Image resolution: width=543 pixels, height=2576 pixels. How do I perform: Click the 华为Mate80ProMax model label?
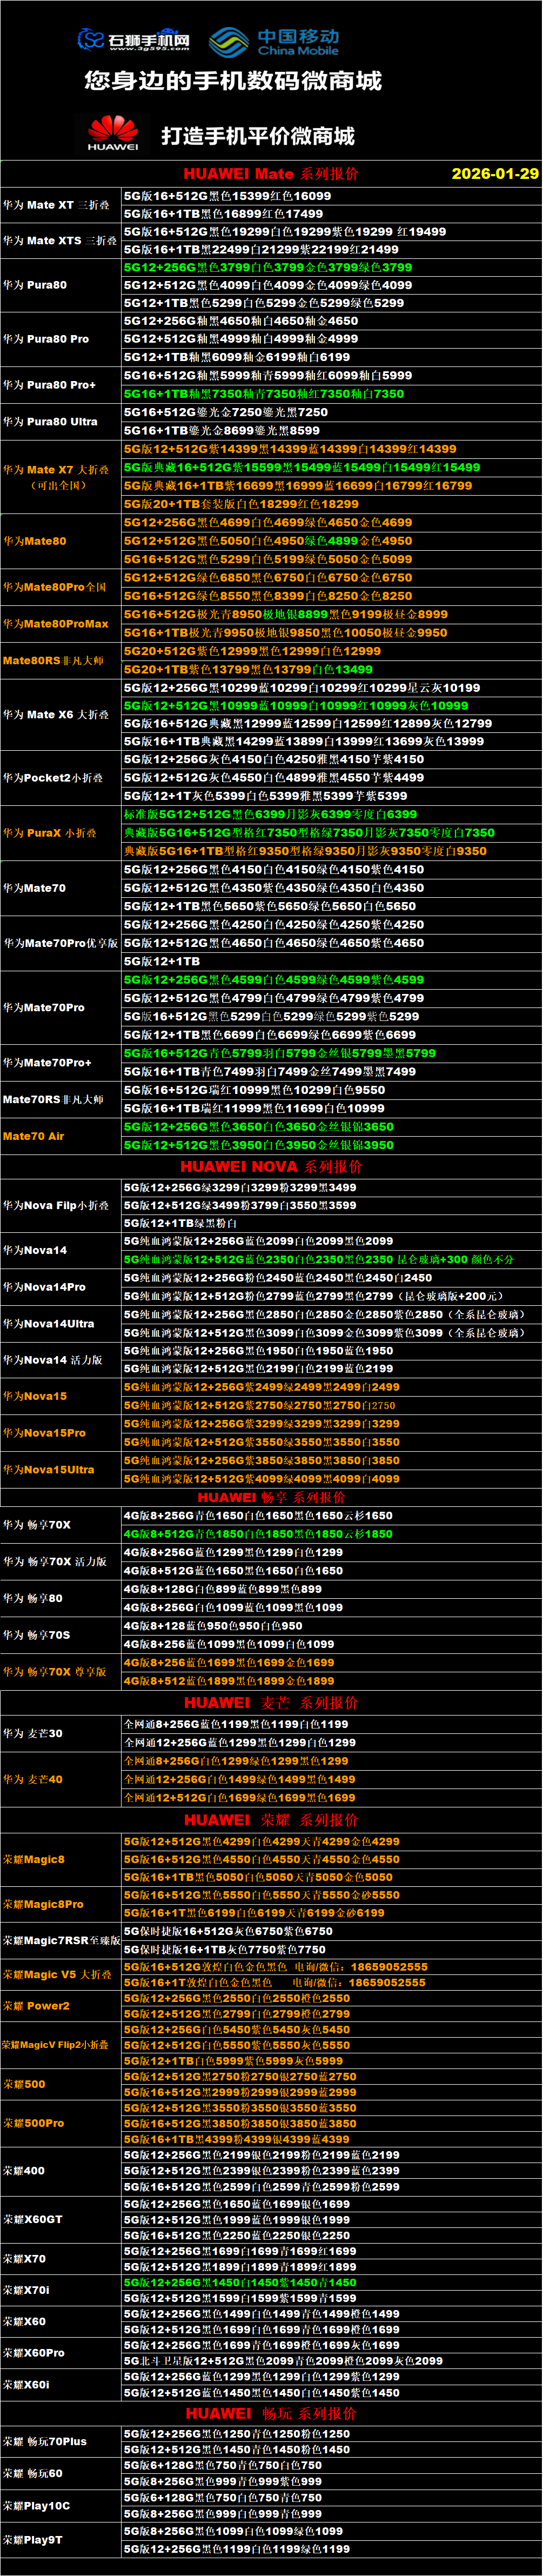[x=56, y=624]
